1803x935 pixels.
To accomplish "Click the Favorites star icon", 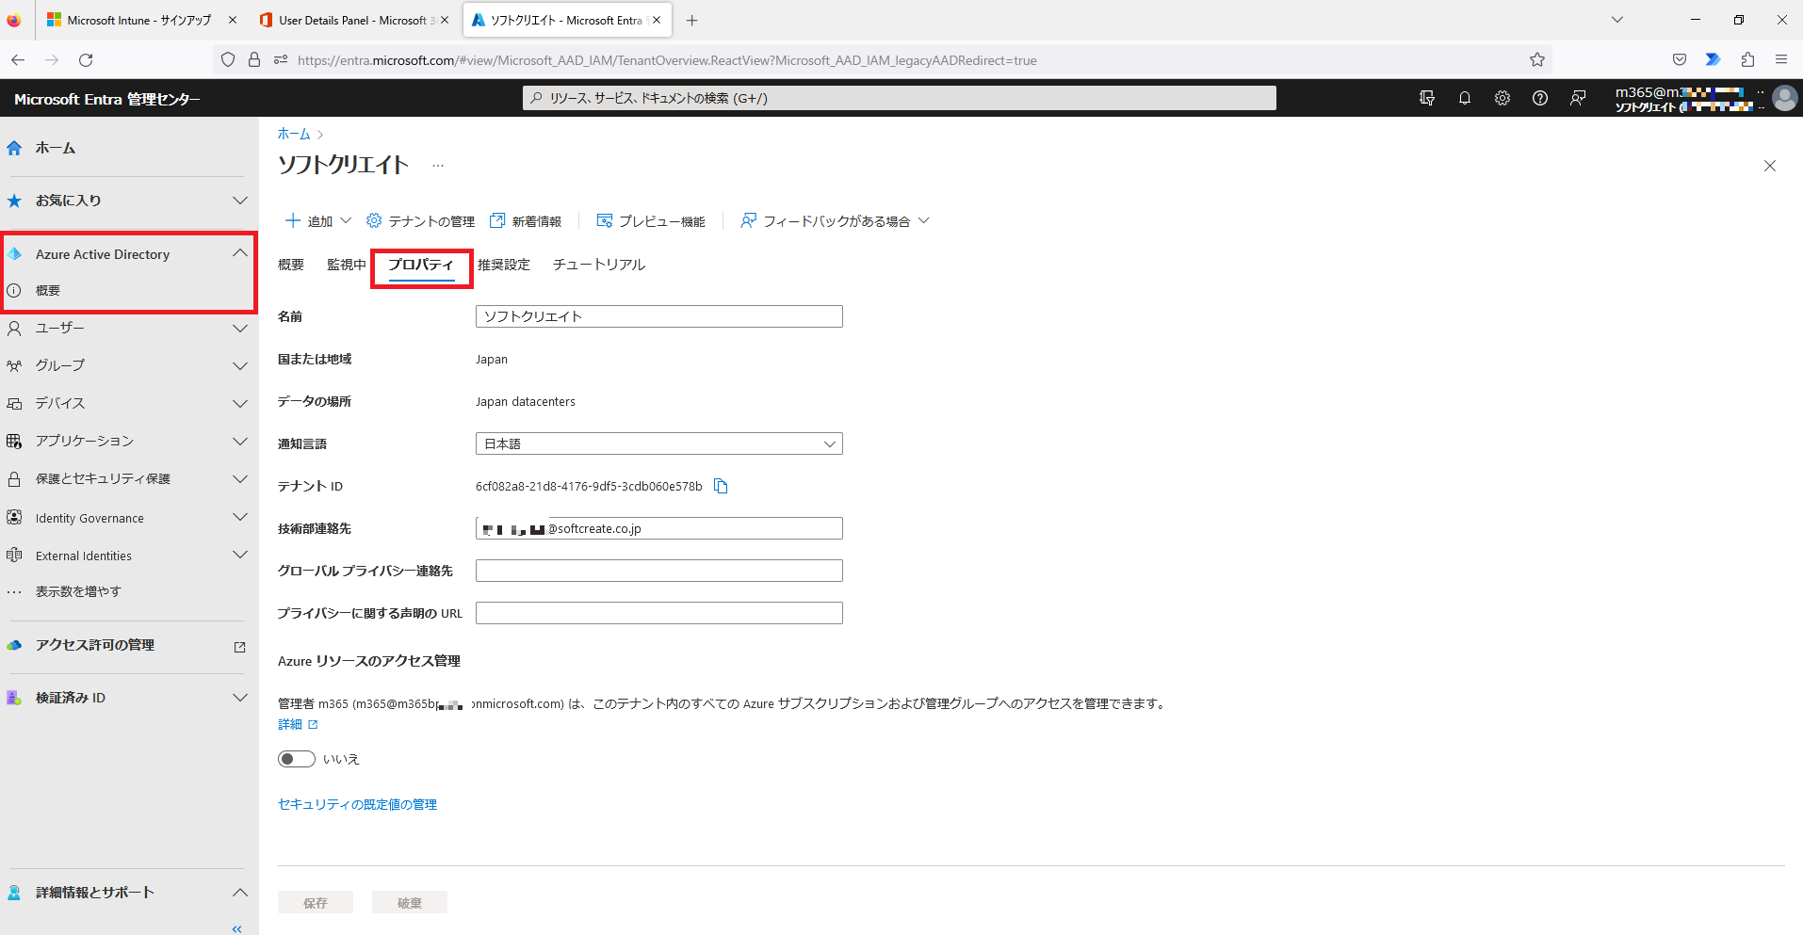I will pos(14,201).
